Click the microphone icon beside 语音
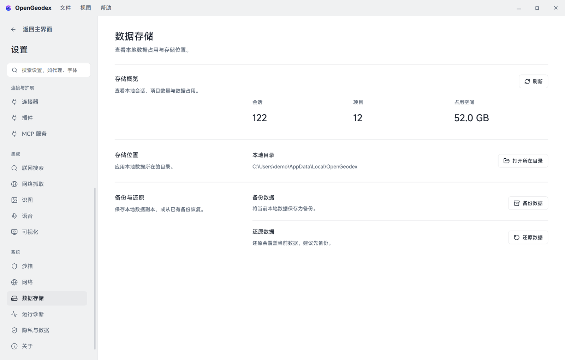This screenshot has width=565, height=360. click(x=14, y=216)
